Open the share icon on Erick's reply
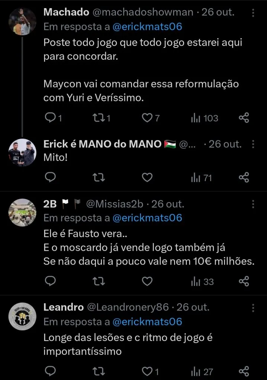The height and width of the screenshot is (380, 267). (244, 177)
